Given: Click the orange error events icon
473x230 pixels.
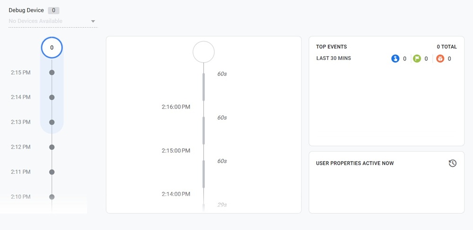Looking at the screenshot, I should (440, 59).
